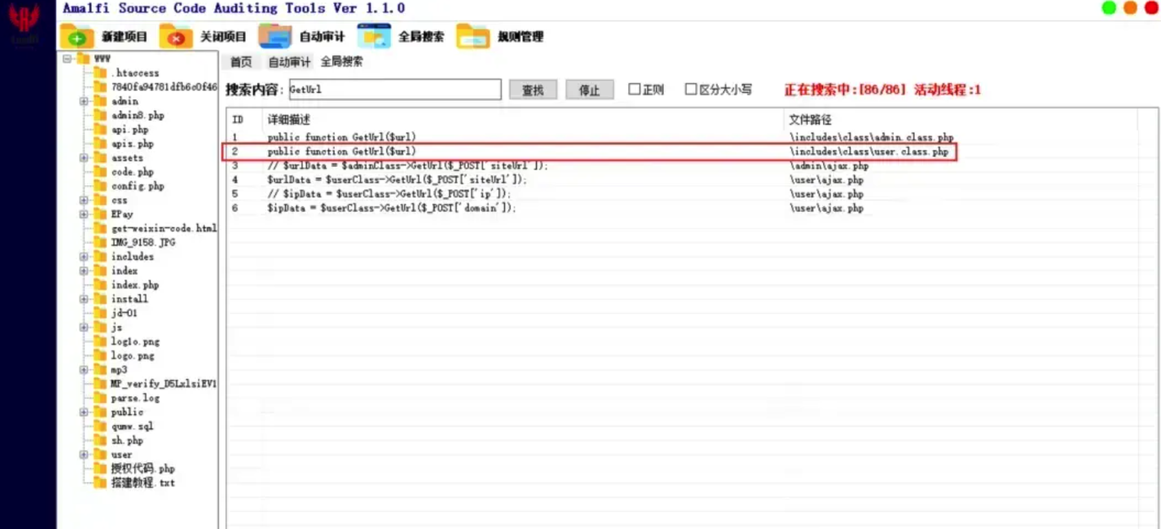Click the search content input field

coord(395,89)
